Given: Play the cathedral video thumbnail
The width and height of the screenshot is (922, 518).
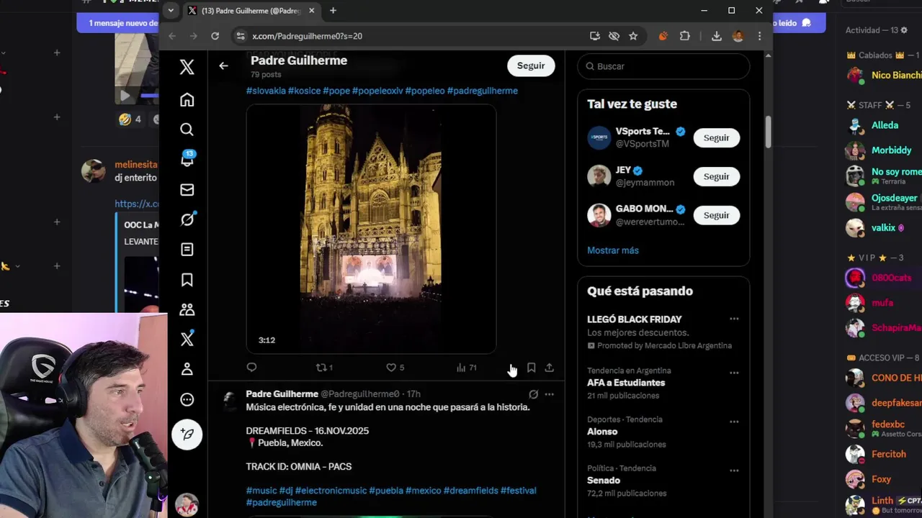Looking at the screenshot, I should (371, 229).
